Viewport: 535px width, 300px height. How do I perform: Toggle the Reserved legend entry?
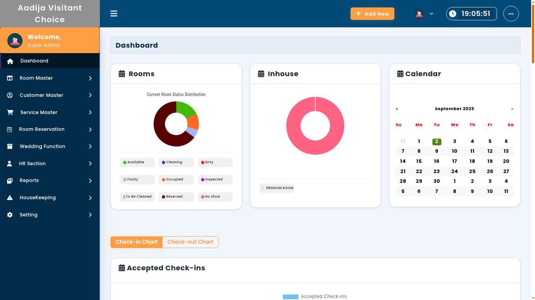(x=176, y=197)
